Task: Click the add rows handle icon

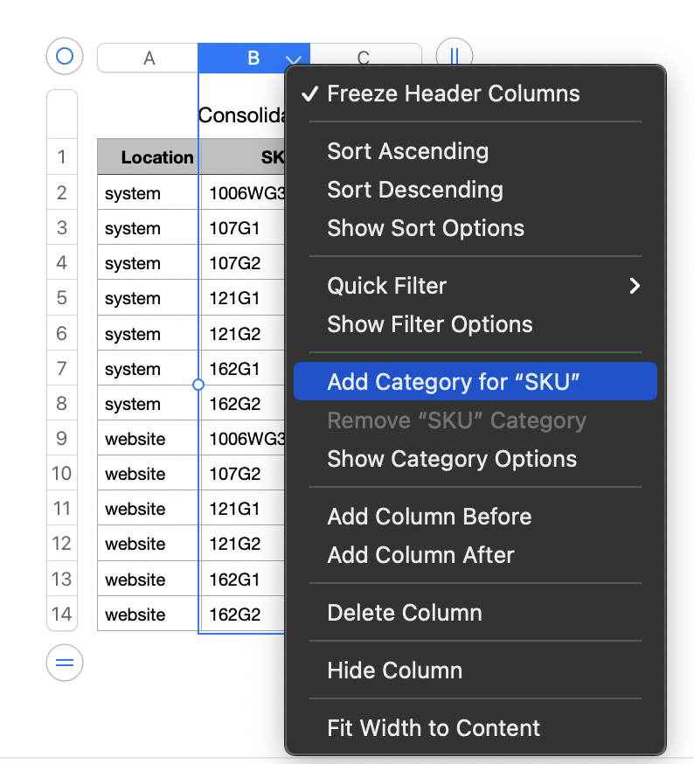Action: 64,663
